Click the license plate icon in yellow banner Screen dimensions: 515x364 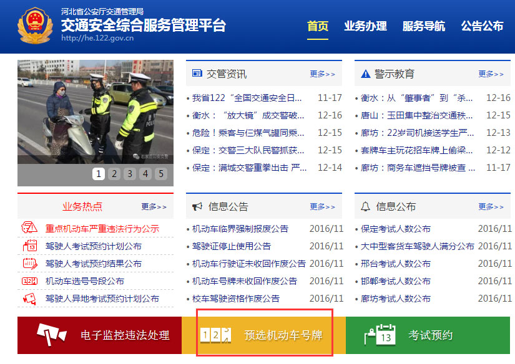(x=215, y=335)
